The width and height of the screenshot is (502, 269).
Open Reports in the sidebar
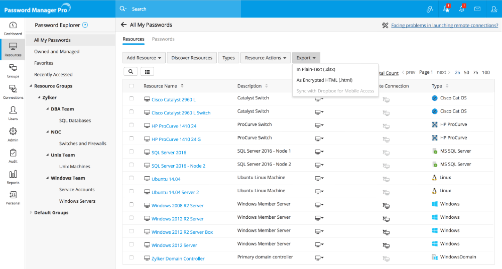[13, 177]
